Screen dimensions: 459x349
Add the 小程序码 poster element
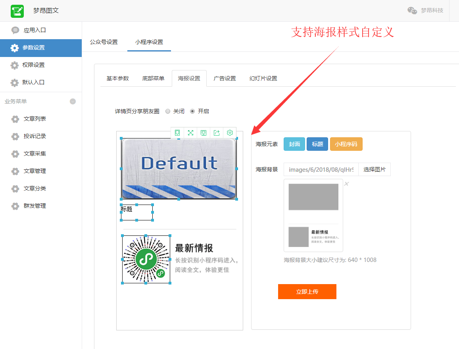click(x=346, y=144)
